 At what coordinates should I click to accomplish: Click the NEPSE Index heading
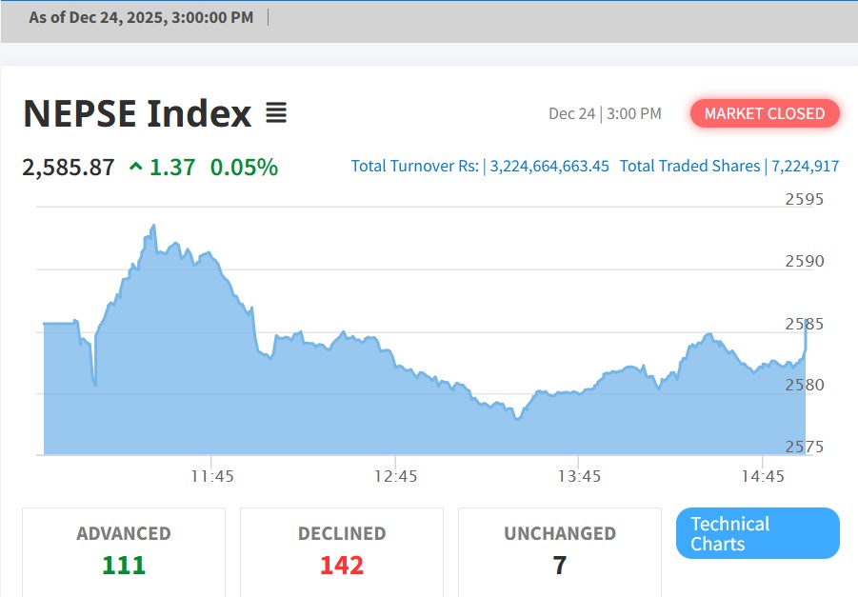pyautogui.click(x=137, y=113)
